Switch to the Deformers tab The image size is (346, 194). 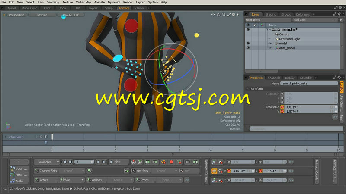click(x=303, y=14)
